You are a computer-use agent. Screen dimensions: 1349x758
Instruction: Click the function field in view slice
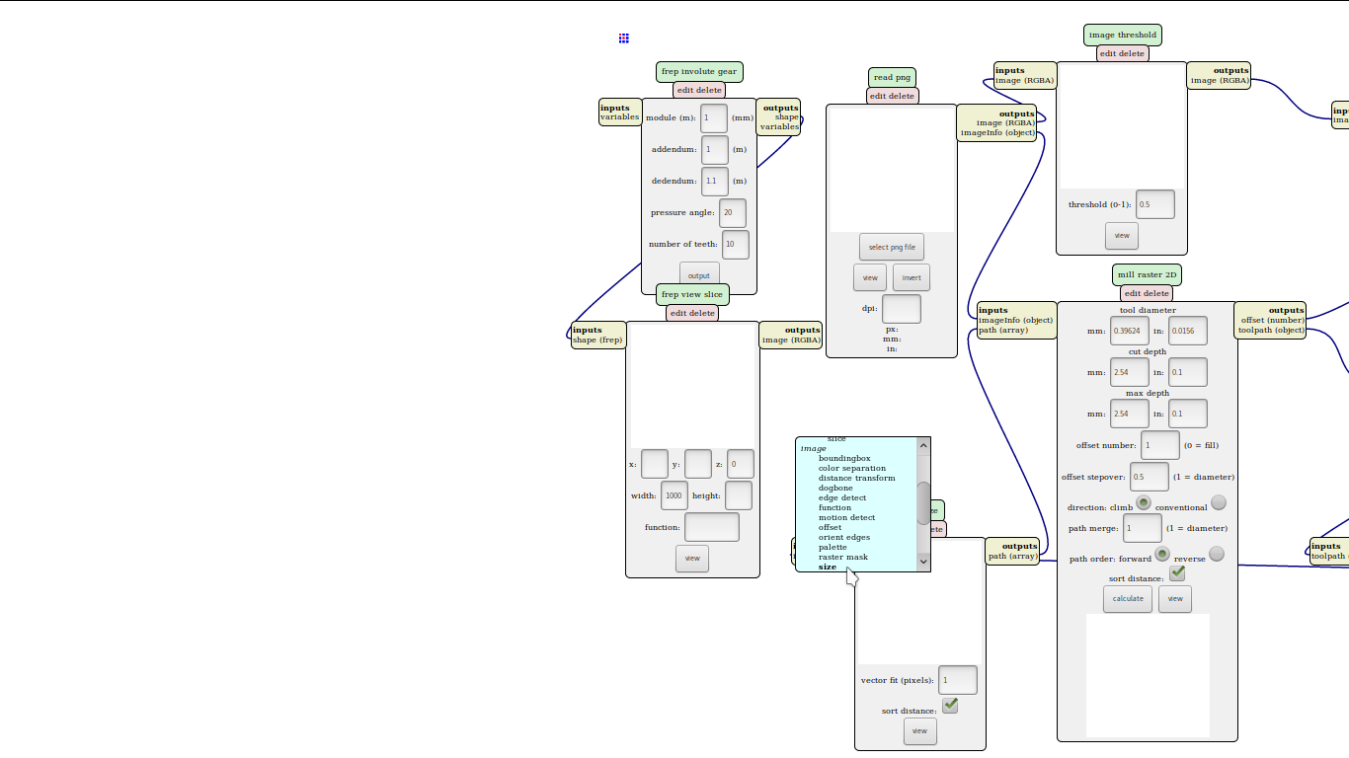pyautogui.click(x=712, y=528)
